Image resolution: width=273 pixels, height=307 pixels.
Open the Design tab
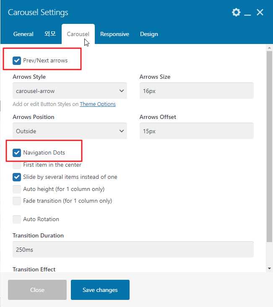tap(149, 34)
